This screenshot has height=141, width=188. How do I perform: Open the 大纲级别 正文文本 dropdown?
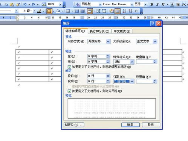[155, 41]
